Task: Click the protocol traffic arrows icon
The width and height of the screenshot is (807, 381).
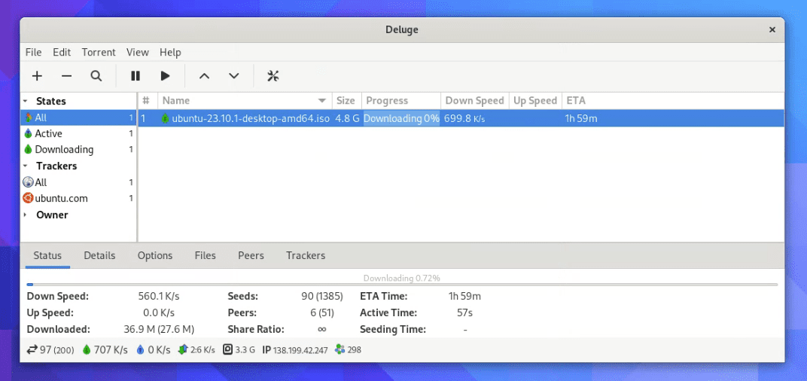Action: 182,349
